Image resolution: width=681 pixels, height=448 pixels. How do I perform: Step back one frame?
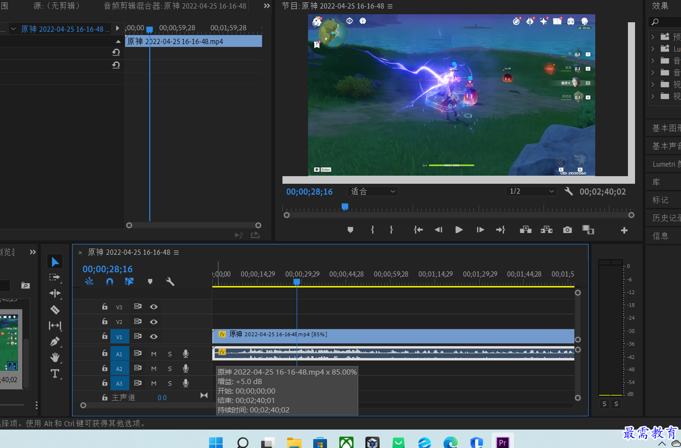(438, 230)
